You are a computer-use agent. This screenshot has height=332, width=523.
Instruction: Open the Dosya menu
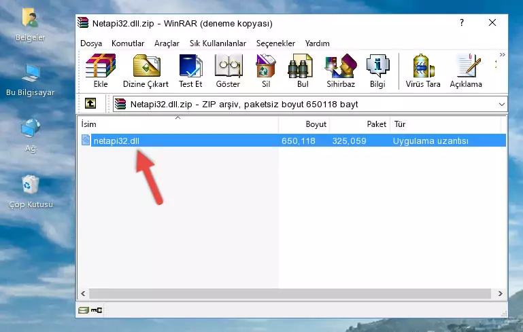91,43
